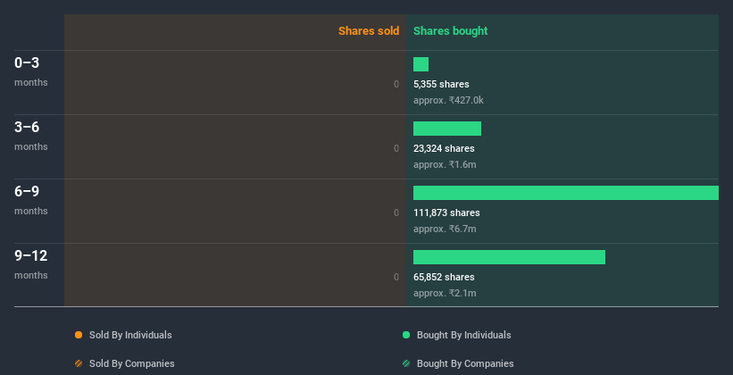The image size is (733, 375).
Task: Click the green Bought By Individuals legend dot
Action: point(406,335)
